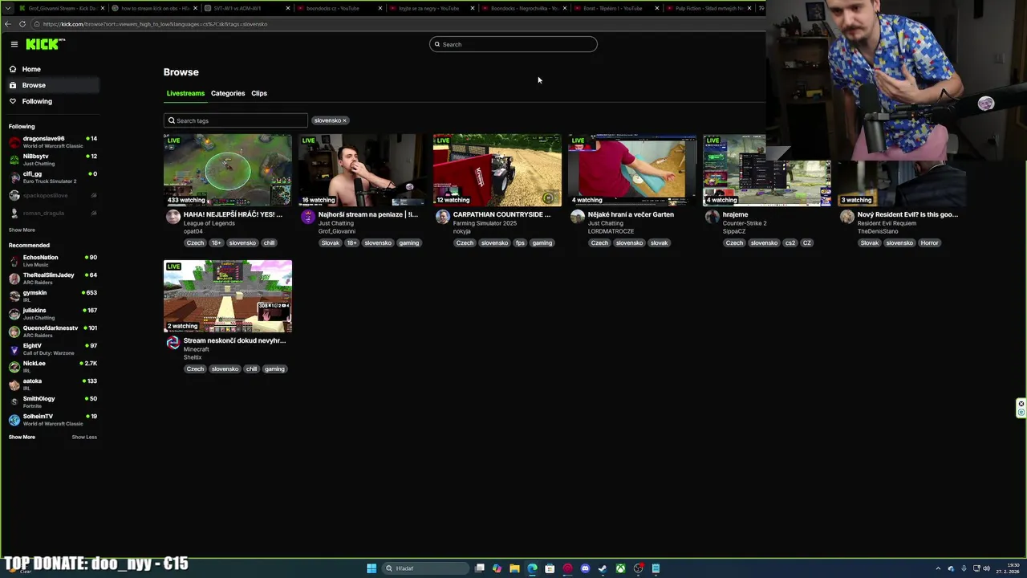Select the Horror tag
Screen dimensions: 1027x578
click(x=929, y=242)
